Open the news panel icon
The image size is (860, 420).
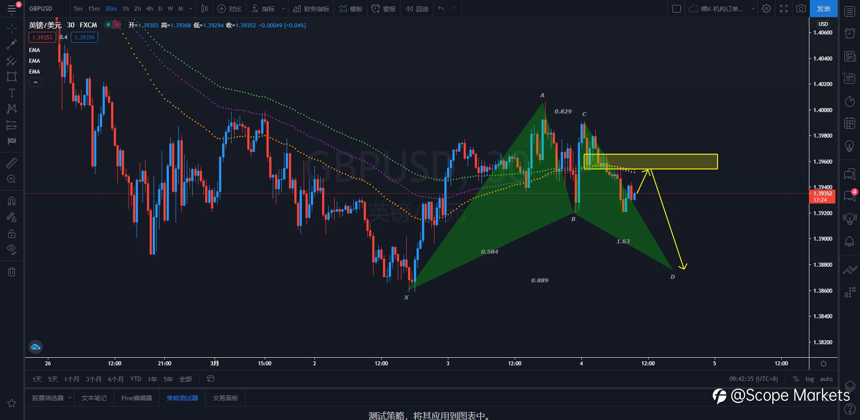point(850,56)
